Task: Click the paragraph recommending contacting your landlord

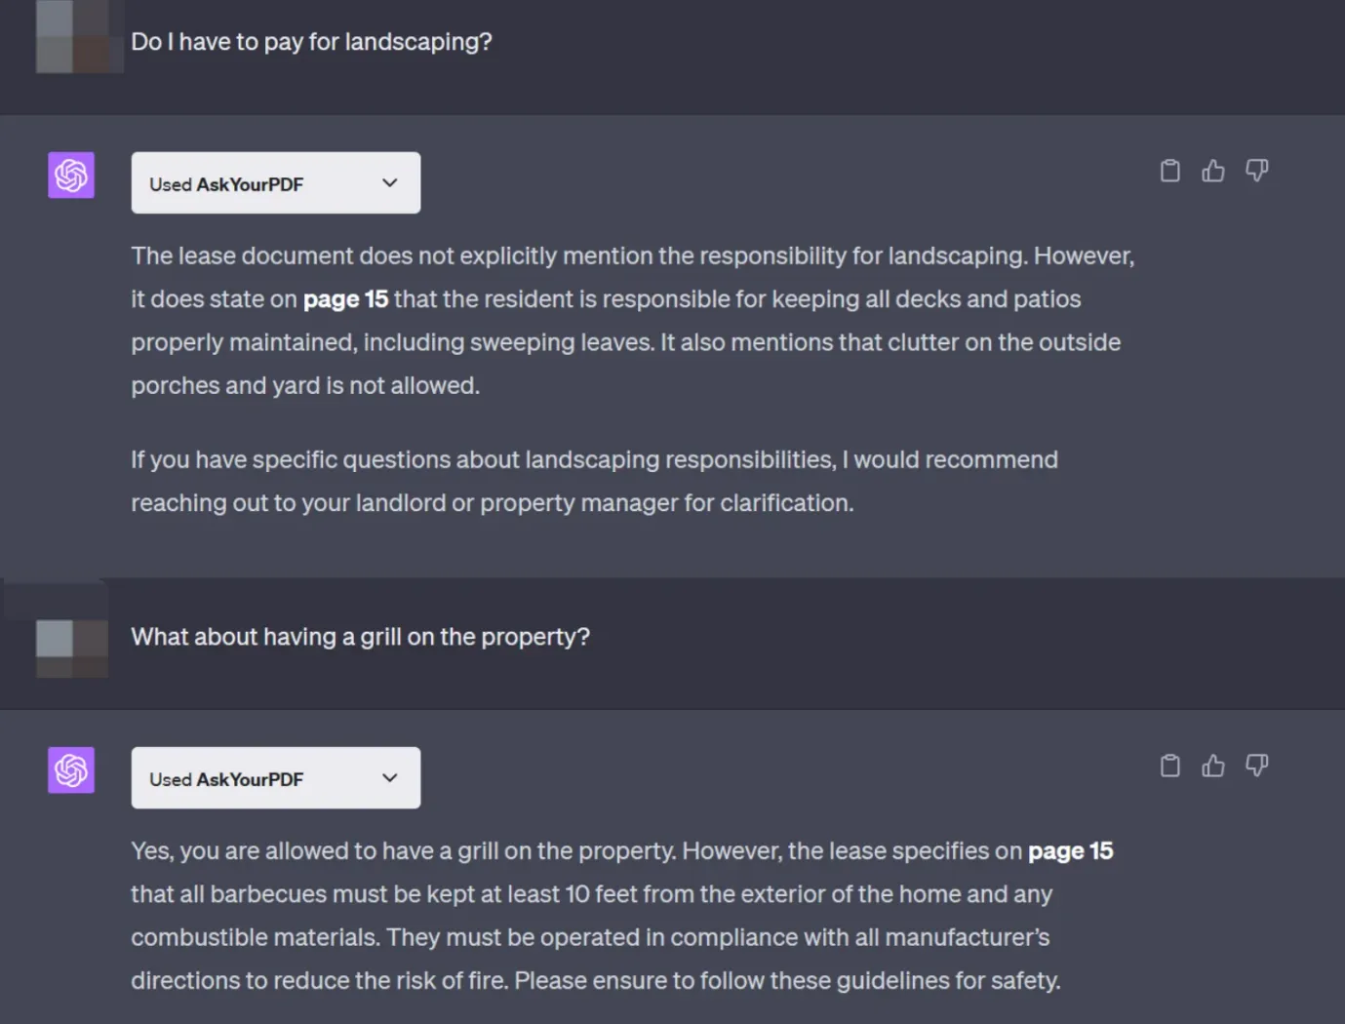Action: (594, 481)
